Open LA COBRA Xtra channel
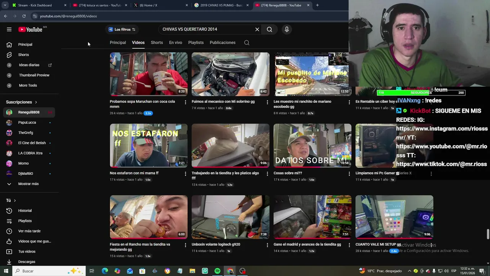The image size is (490, 276). tap(29, 153)
